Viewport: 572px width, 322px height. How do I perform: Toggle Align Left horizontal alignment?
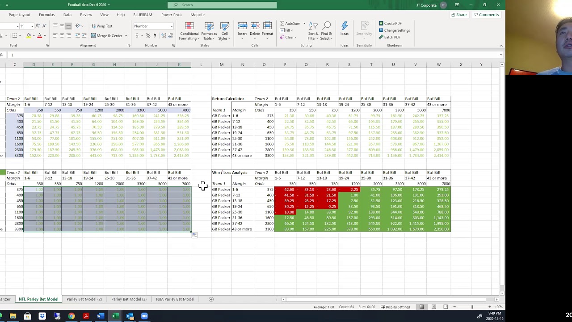point(55,36)
